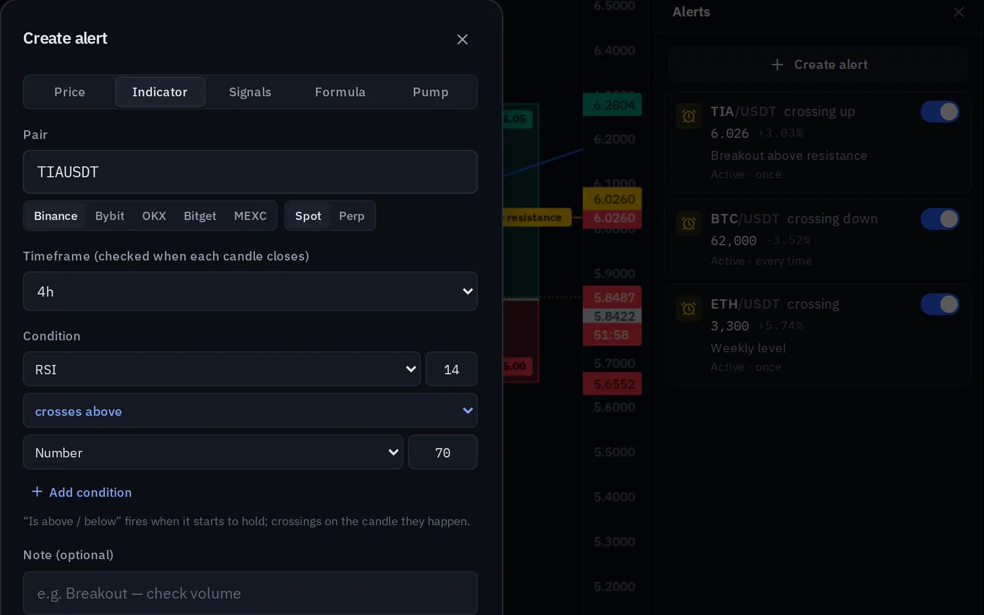Toggle the ETH/USDT crossing alert

(x=940, y=304)
